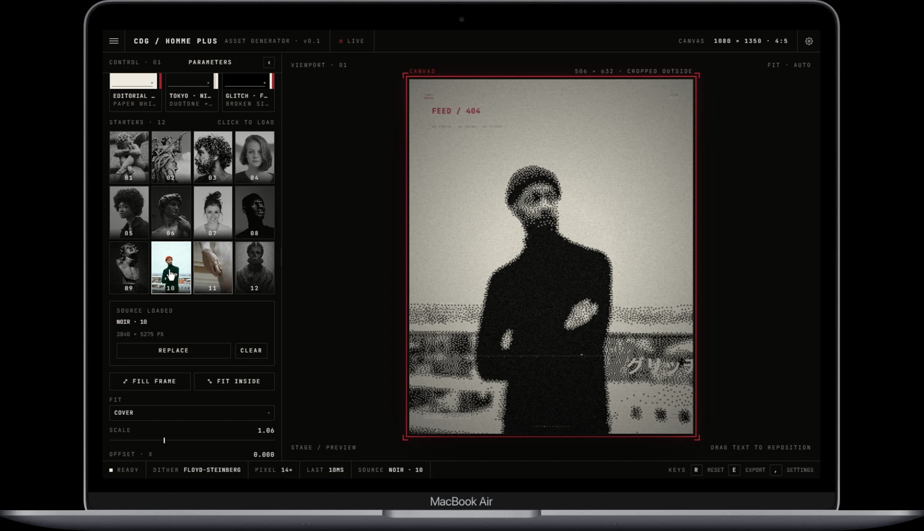Open the hamburger menu

pos(114,41)
